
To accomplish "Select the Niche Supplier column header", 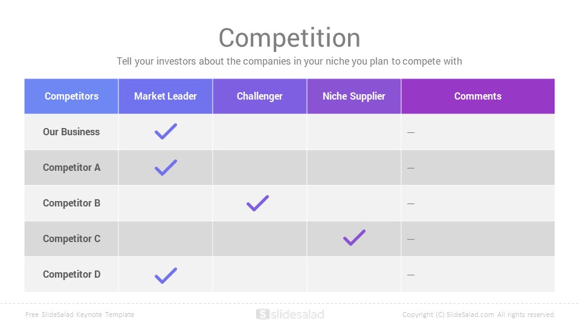I will point(354,96).
